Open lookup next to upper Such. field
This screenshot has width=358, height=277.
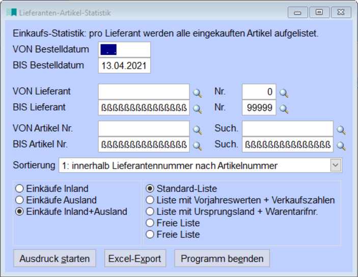tap(341, 130)
